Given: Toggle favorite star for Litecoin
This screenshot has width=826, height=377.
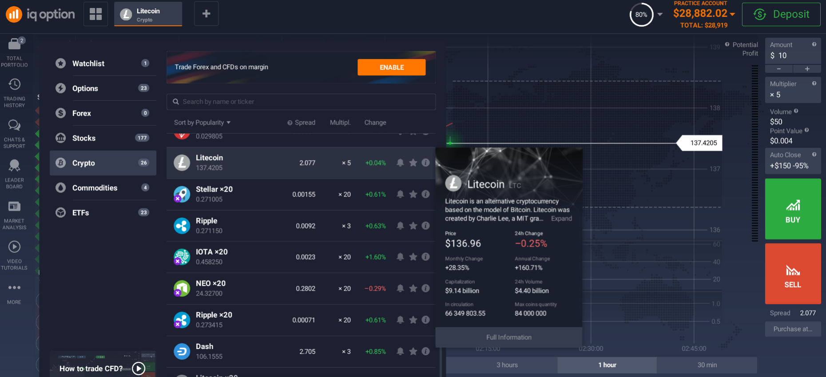Looking at the screenshot, I should [x=413, y=163].
